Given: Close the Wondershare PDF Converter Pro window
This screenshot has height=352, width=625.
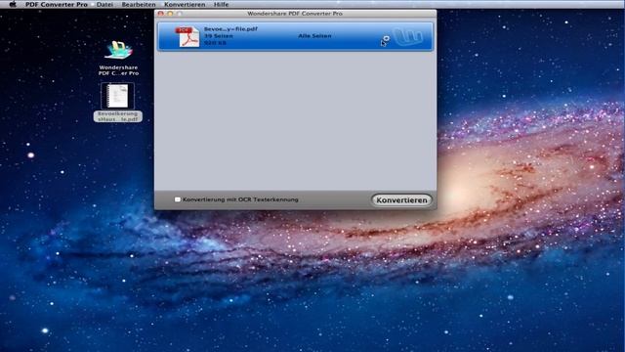Looking at the screenshot, I should (160, 14).
